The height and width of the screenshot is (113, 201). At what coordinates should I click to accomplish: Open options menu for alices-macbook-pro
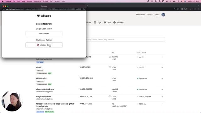162,89
